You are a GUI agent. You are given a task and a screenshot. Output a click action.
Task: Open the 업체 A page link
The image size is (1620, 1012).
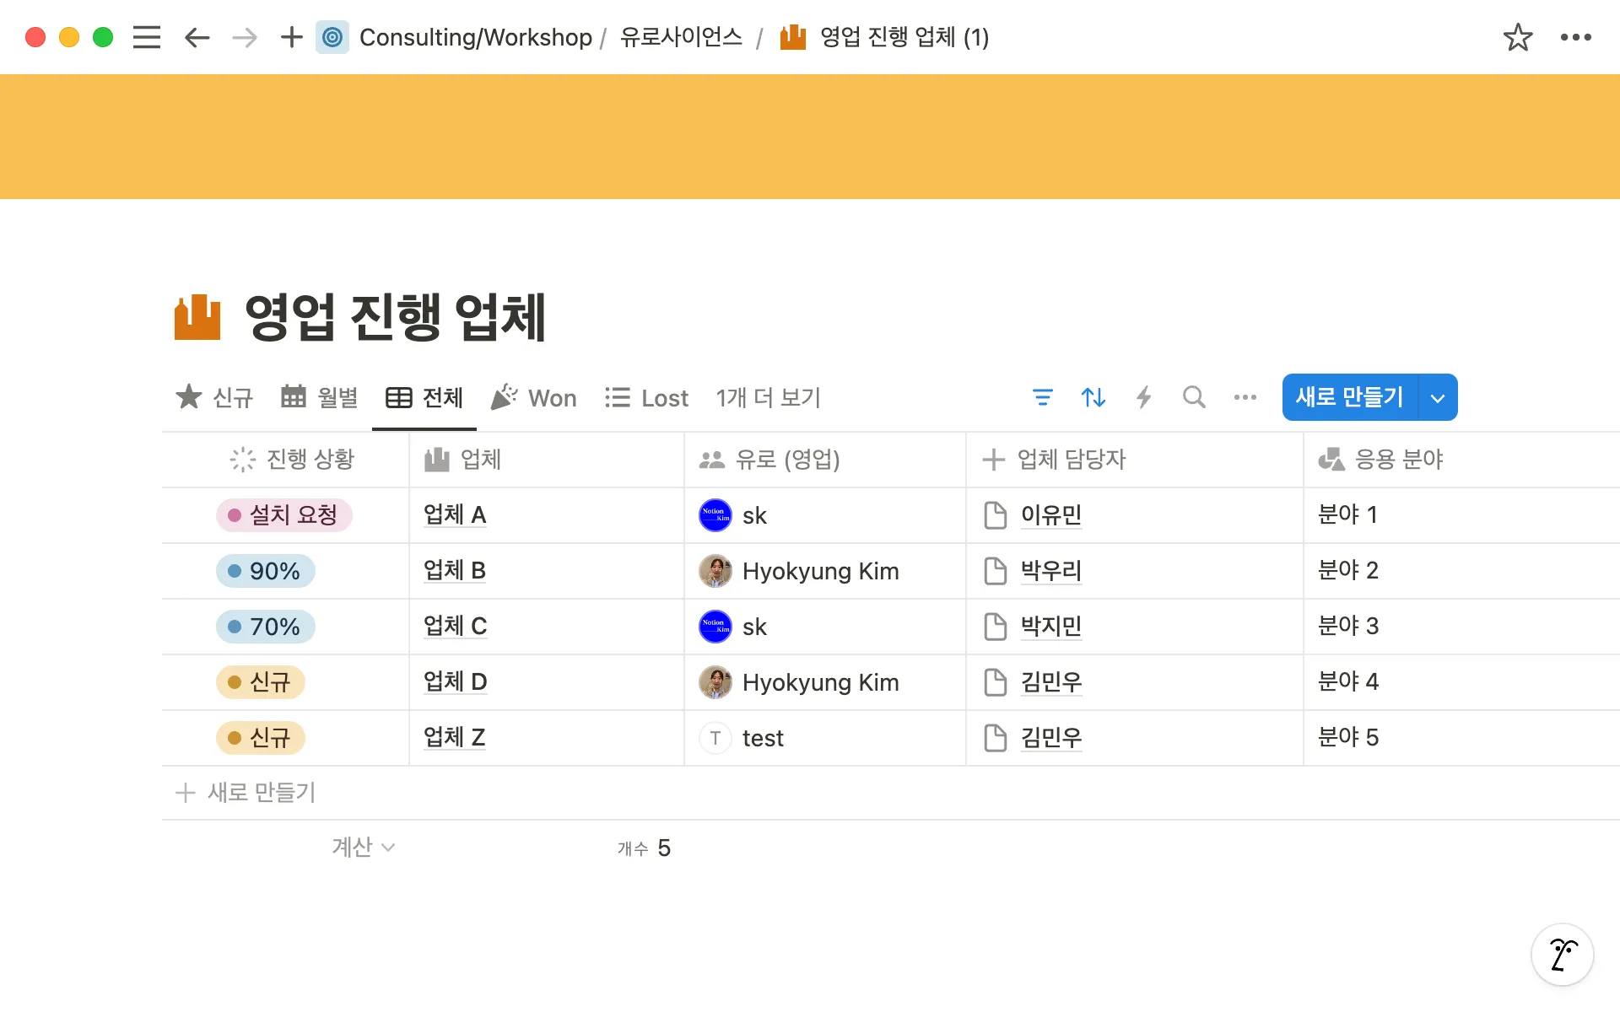455,514
